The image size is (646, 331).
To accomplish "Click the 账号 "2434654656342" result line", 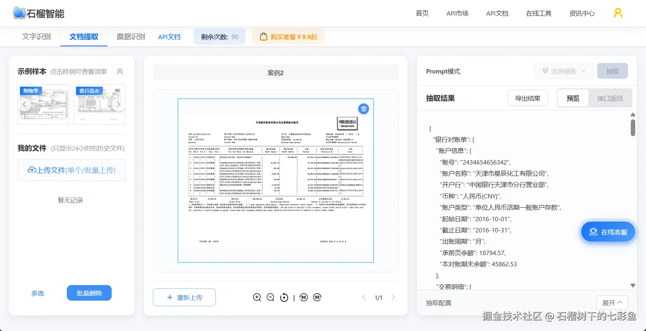I will [475, 162].
